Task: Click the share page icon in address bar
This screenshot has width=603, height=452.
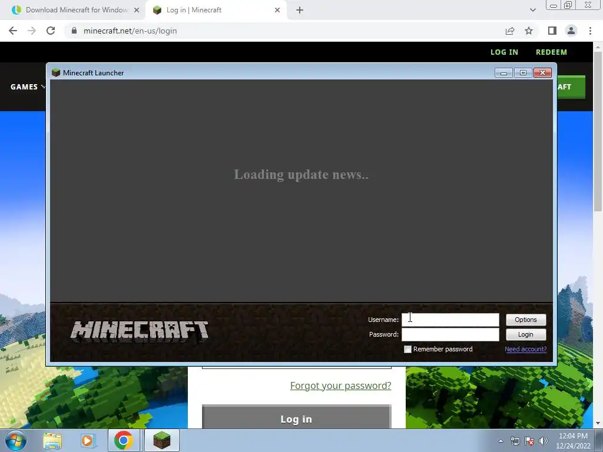Action: (510, 31)
